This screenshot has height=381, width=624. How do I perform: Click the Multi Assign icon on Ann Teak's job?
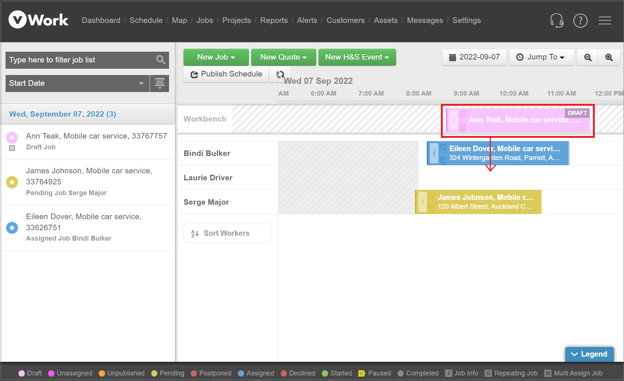463,114
